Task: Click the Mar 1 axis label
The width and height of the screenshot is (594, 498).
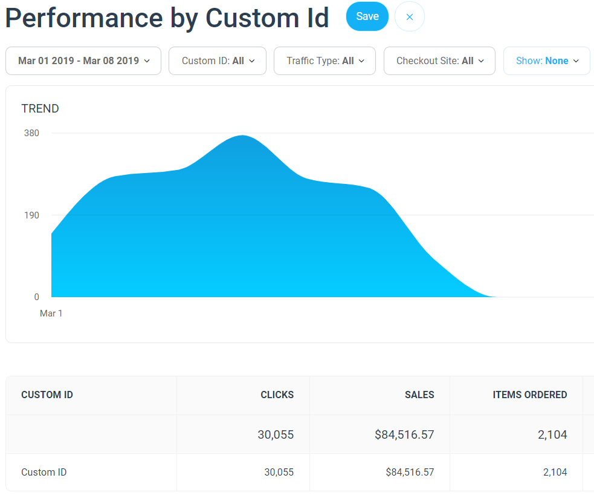Action: click(x=51, y=313)
